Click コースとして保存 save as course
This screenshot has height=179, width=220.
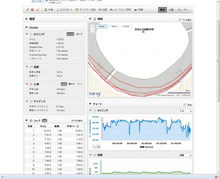[x=120, y=10]
